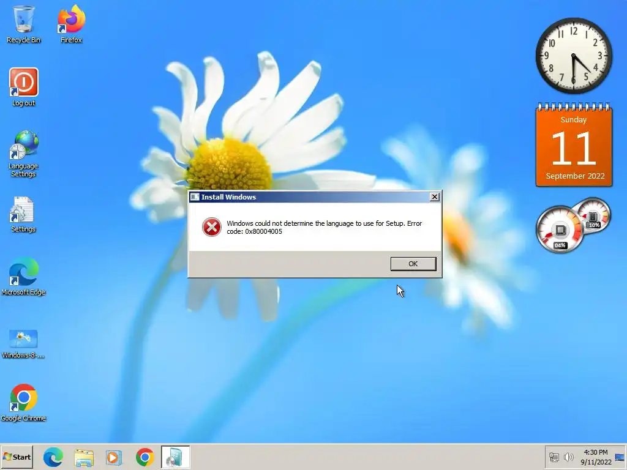Open the Start menu

point(17,457)
